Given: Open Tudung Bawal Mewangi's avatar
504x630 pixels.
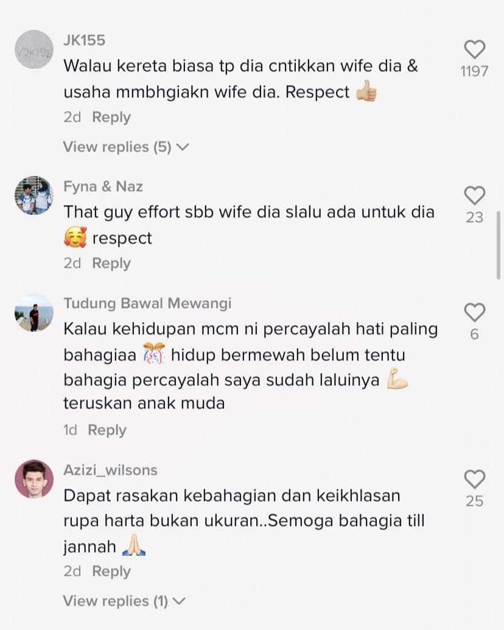Looking at the screenshot, I should 34,312.
